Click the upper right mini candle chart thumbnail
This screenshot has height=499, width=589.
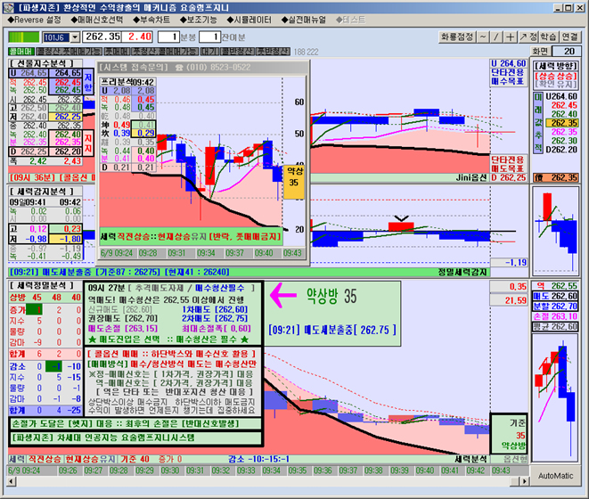(555, 232)
